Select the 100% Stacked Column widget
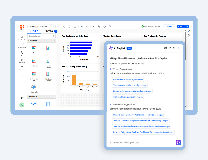Screen dimensions: 208x160 coord(49,76)
